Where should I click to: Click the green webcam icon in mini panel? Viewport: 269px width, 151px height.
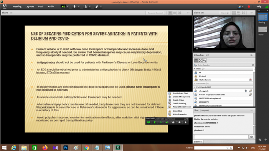coord(155,122)
